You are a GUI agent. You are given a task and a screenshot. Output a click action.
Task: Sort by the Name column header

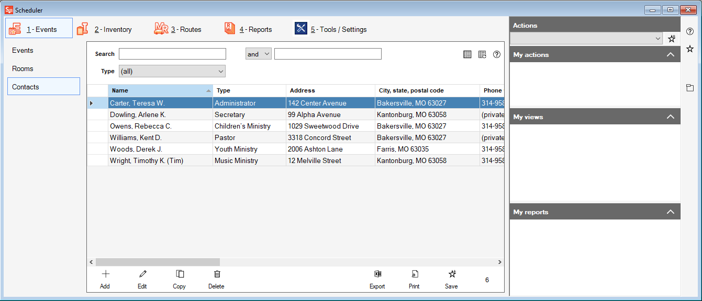point(160,90)
